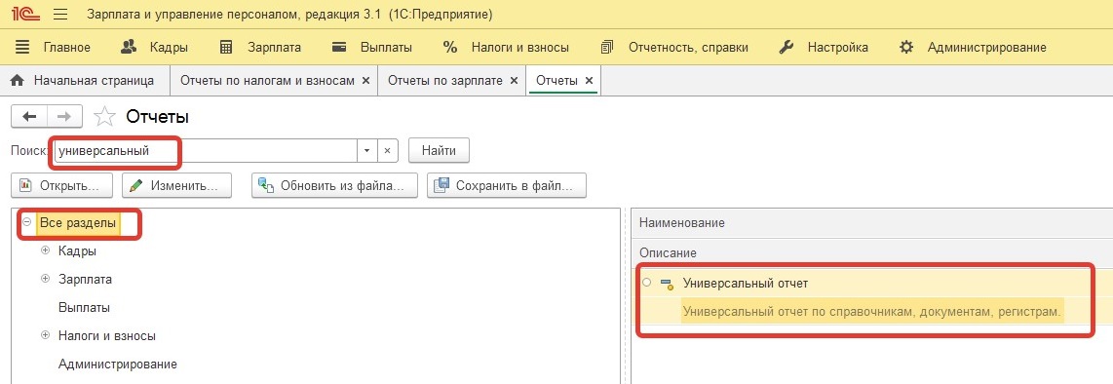Close the Отчеты по налогам и взносам tab
Viewport: 1113px width, 384px height.
(365, 81)
